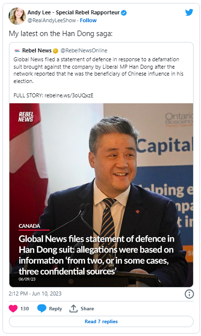Screen dimensions: 201x336
Task: Click the reply speech bubble icon
Action: click(42, 308)
